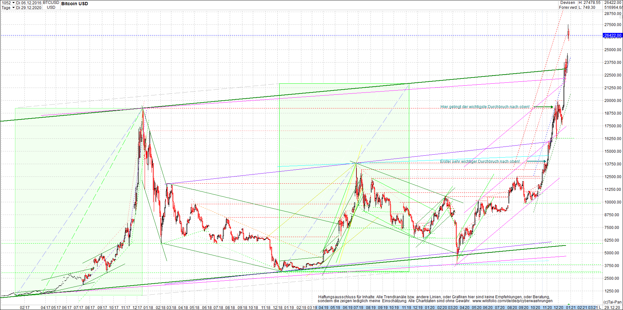Select the BTCUSD symbol field
Screen dimensions: 623x310
point(51,3)
